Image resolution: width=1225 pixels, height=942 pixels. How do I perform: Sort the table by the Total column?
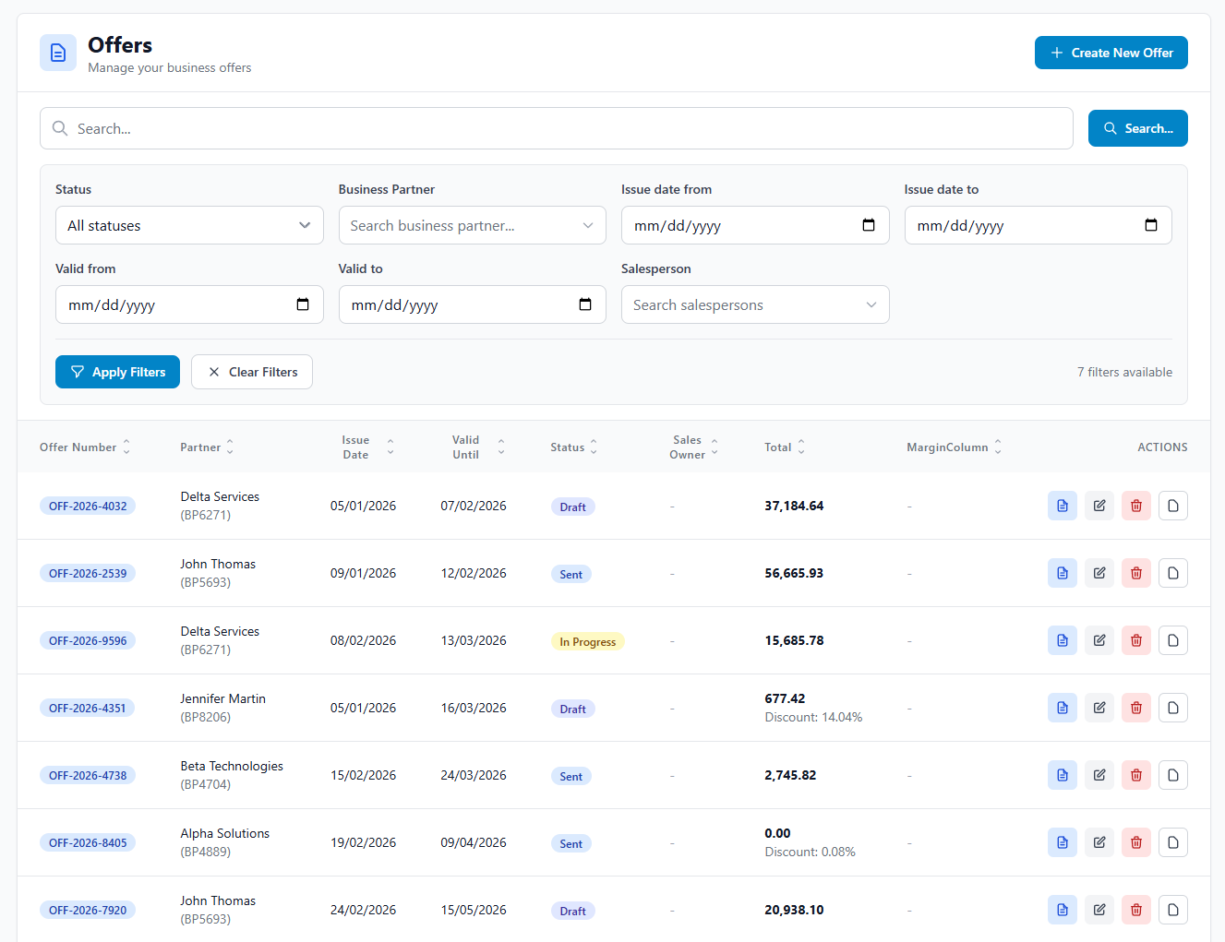pos(784,447)
